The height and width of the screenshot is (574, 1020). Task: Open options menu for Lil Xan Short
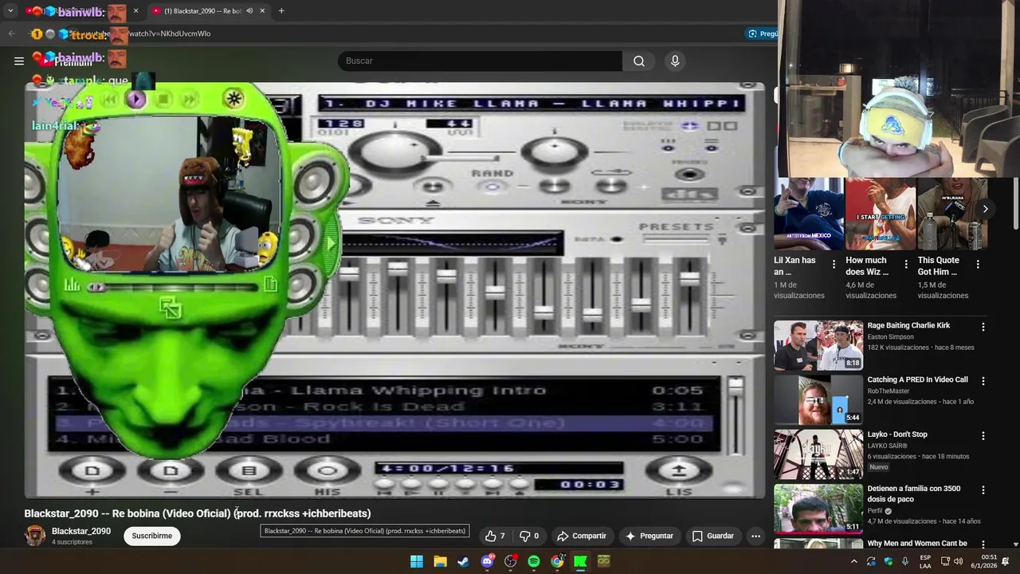pyautogui.click(x=834, y=264)
